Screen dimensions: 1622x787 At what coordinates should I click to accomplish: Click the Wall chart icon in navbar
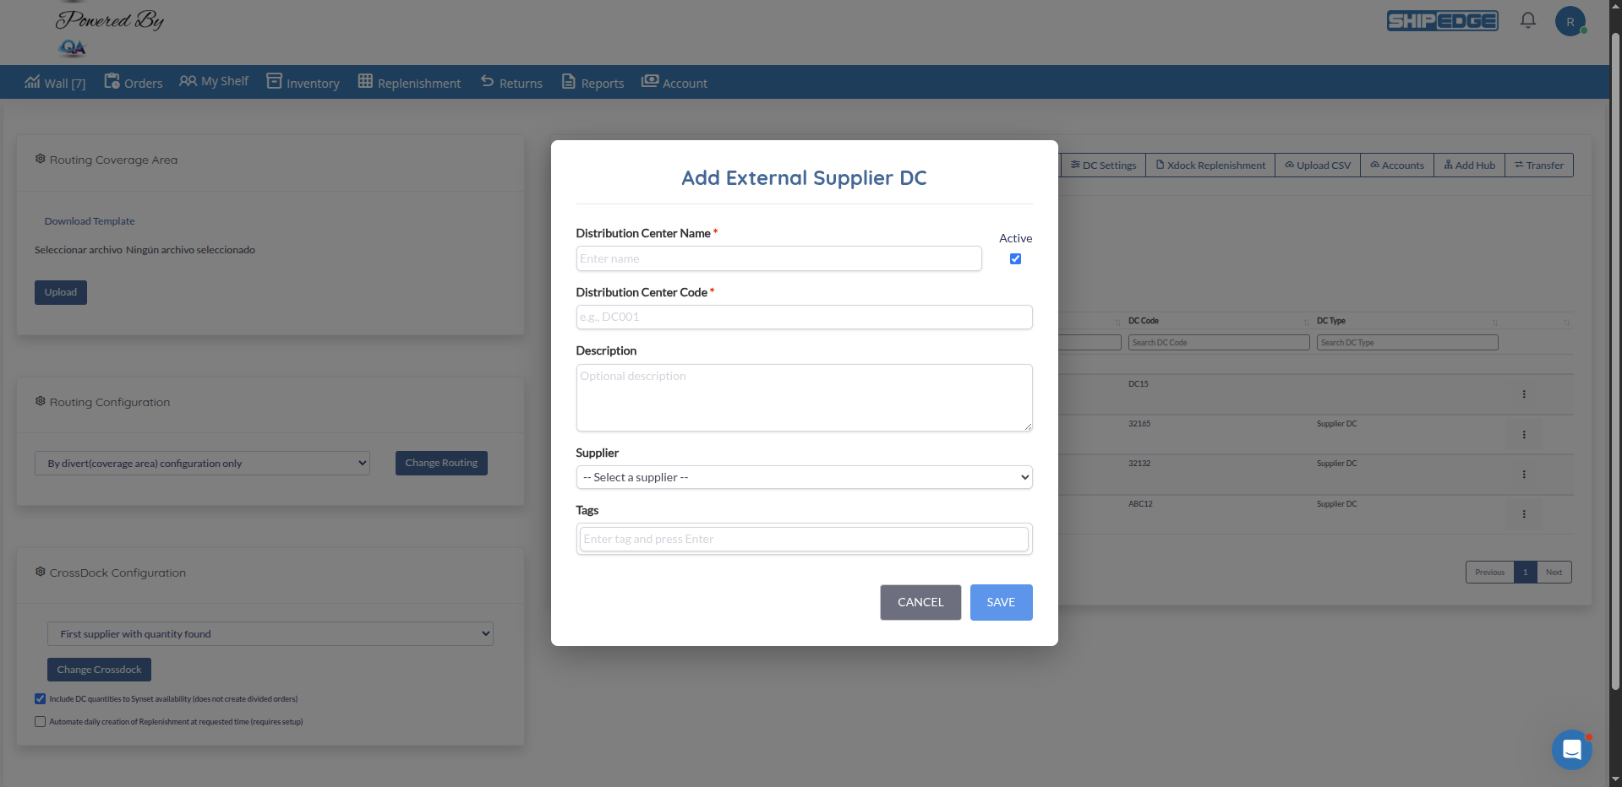click(32, 82)
